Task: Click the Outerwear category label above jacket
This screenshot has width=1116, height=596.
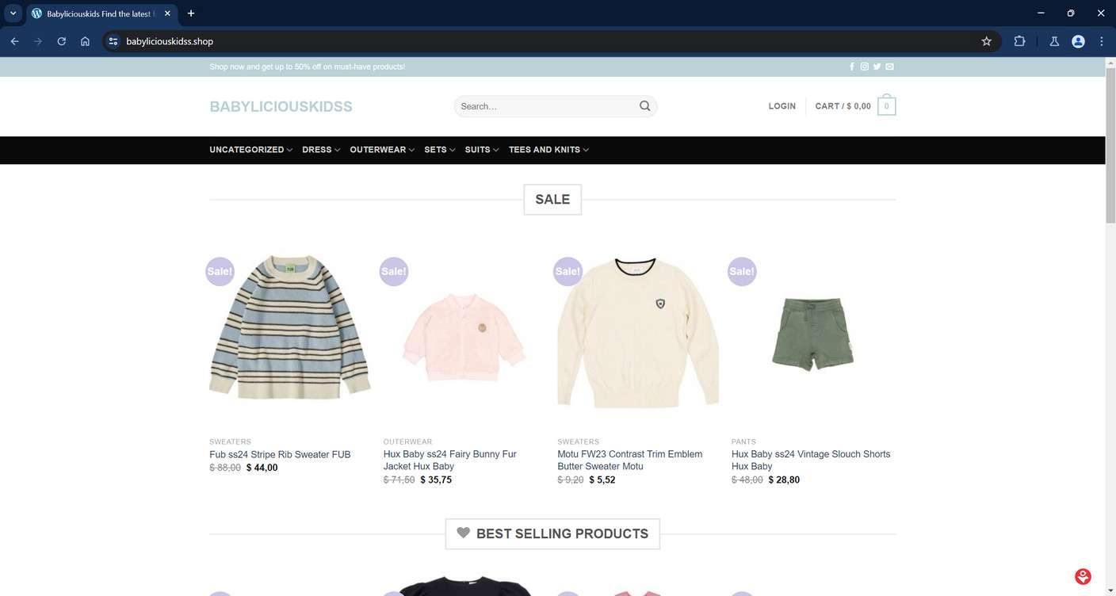Action: click(x=407, y=441)
